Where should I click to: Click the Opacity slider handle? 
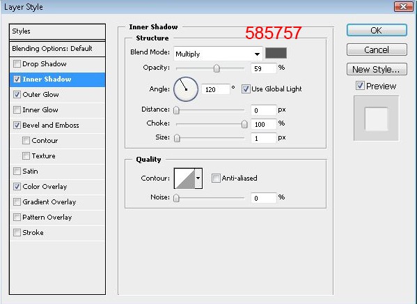pyautogui.click(x=217, y=68)
